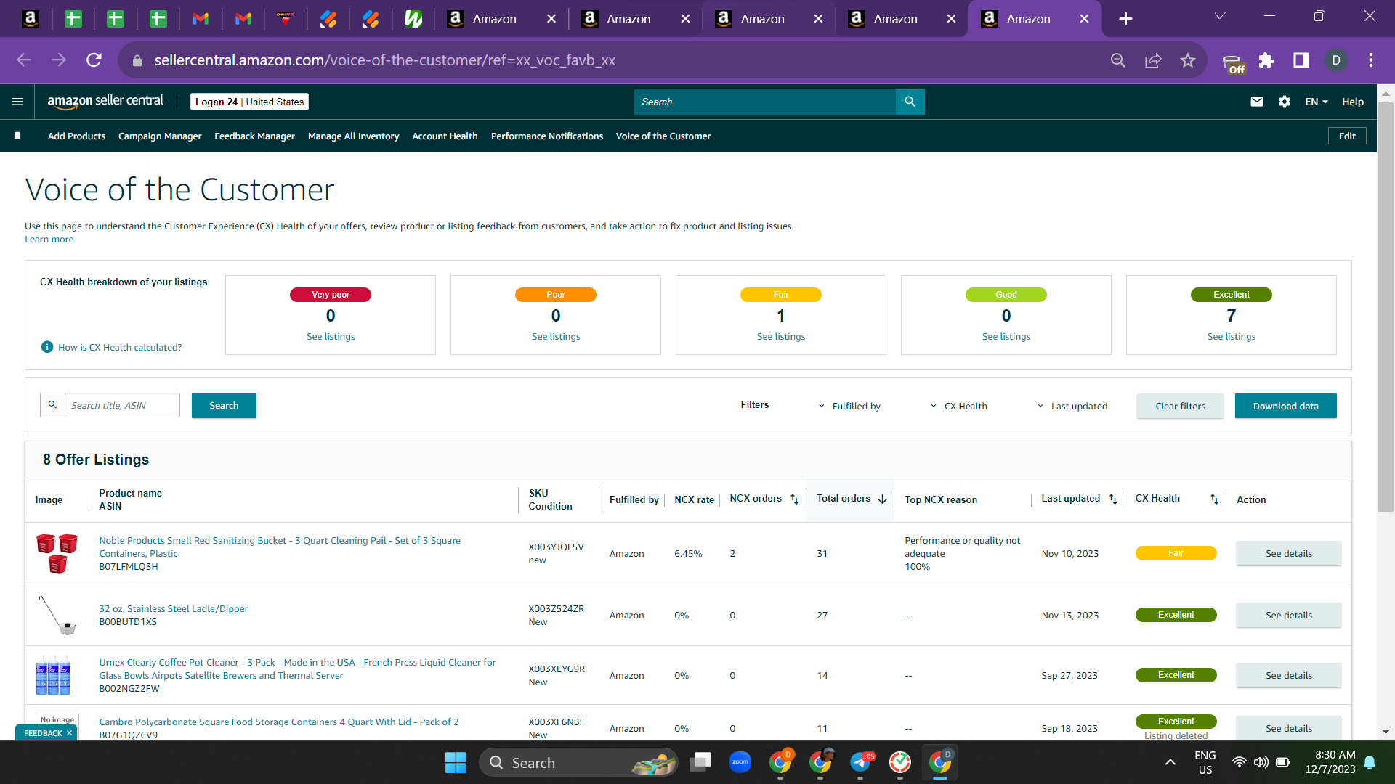
Task: Click the Windows taskbar Search box
Action: pyautogui.click(x=579, y=762)
